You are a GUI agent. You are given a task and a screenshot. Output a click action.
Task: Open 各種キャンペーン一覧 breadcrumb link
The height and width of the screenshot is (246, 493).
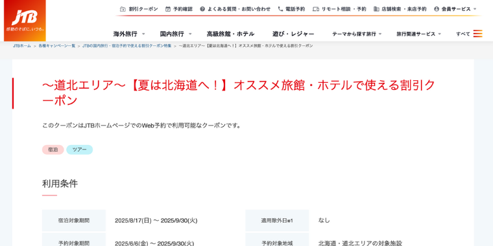57,46
